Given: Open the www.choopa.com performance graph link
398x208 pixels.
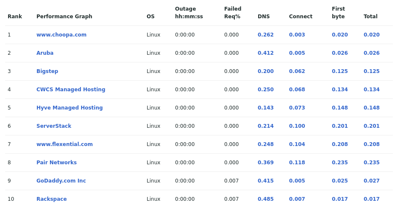Looking at the screenshot, I should click(x=61, y=34).
